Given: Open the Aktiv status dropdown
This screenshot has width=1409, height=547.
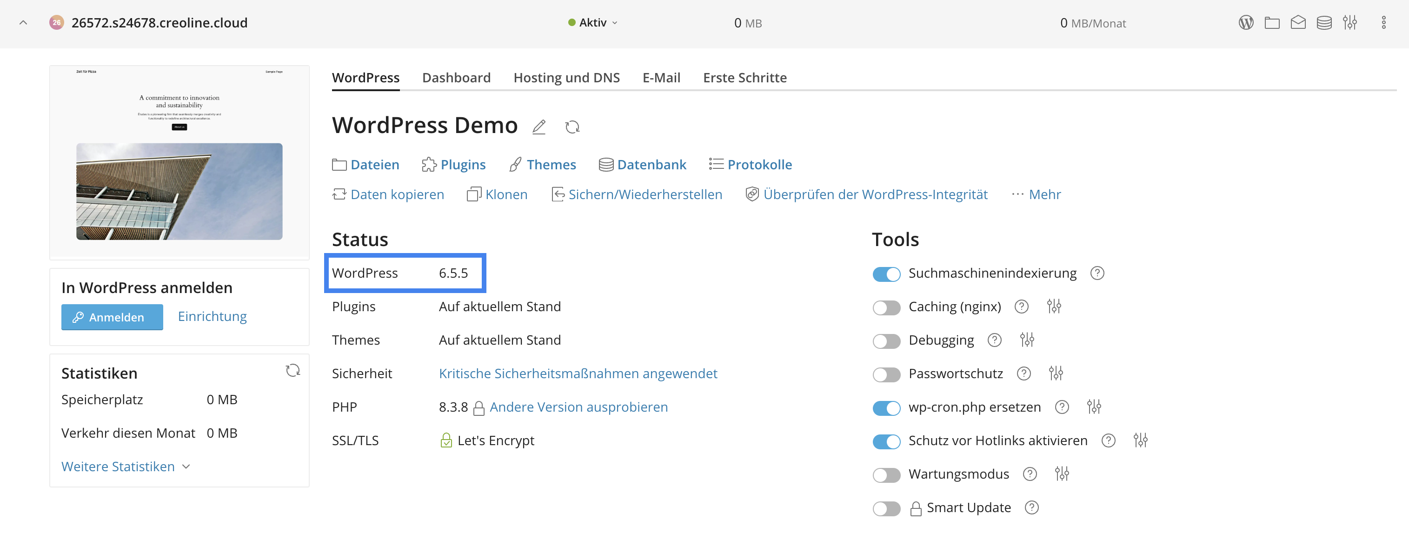Looking at the screenshot, I should (593, 23).
